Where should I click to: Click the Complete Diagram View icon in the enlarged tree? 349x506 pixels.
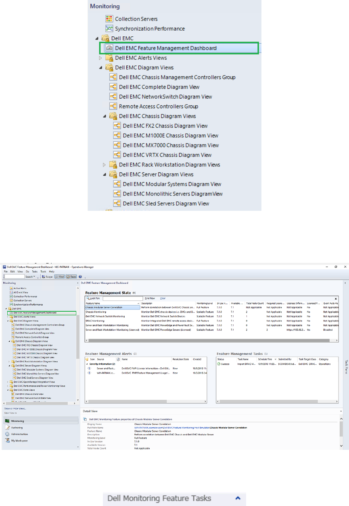click(113, 87)
